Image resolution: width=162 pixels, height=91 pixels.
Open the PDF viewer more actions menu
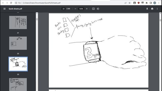coord(157,9)
